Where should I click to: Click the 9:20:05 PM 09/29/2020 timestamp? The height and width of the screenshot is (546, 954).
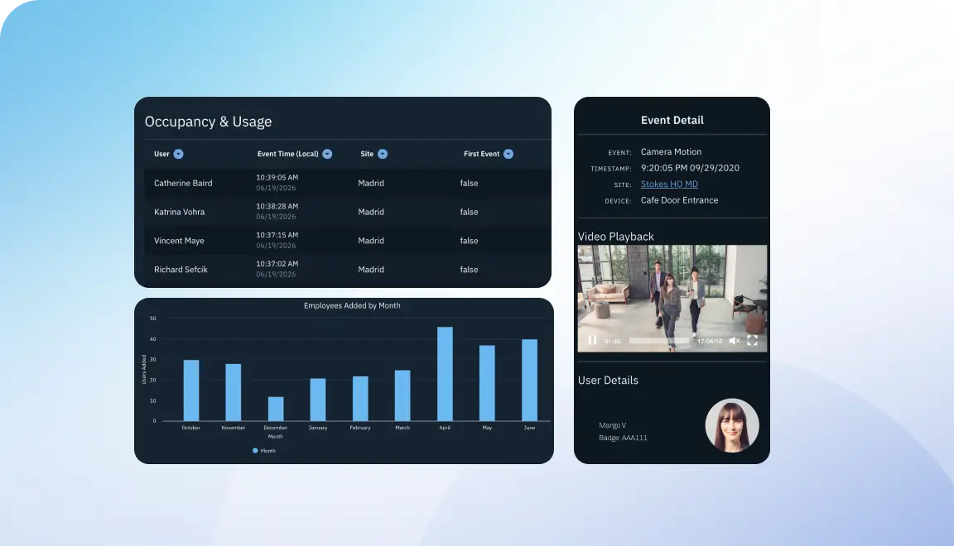(690, 168)
